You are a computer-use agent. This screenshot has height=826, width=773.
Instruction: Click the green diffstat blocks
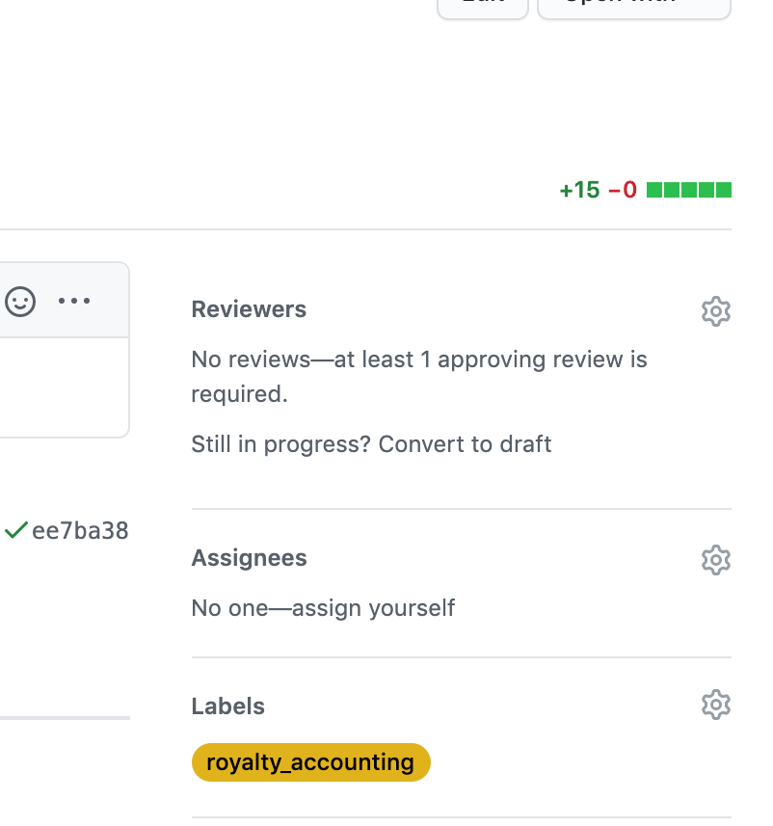(x=689, y=190)
